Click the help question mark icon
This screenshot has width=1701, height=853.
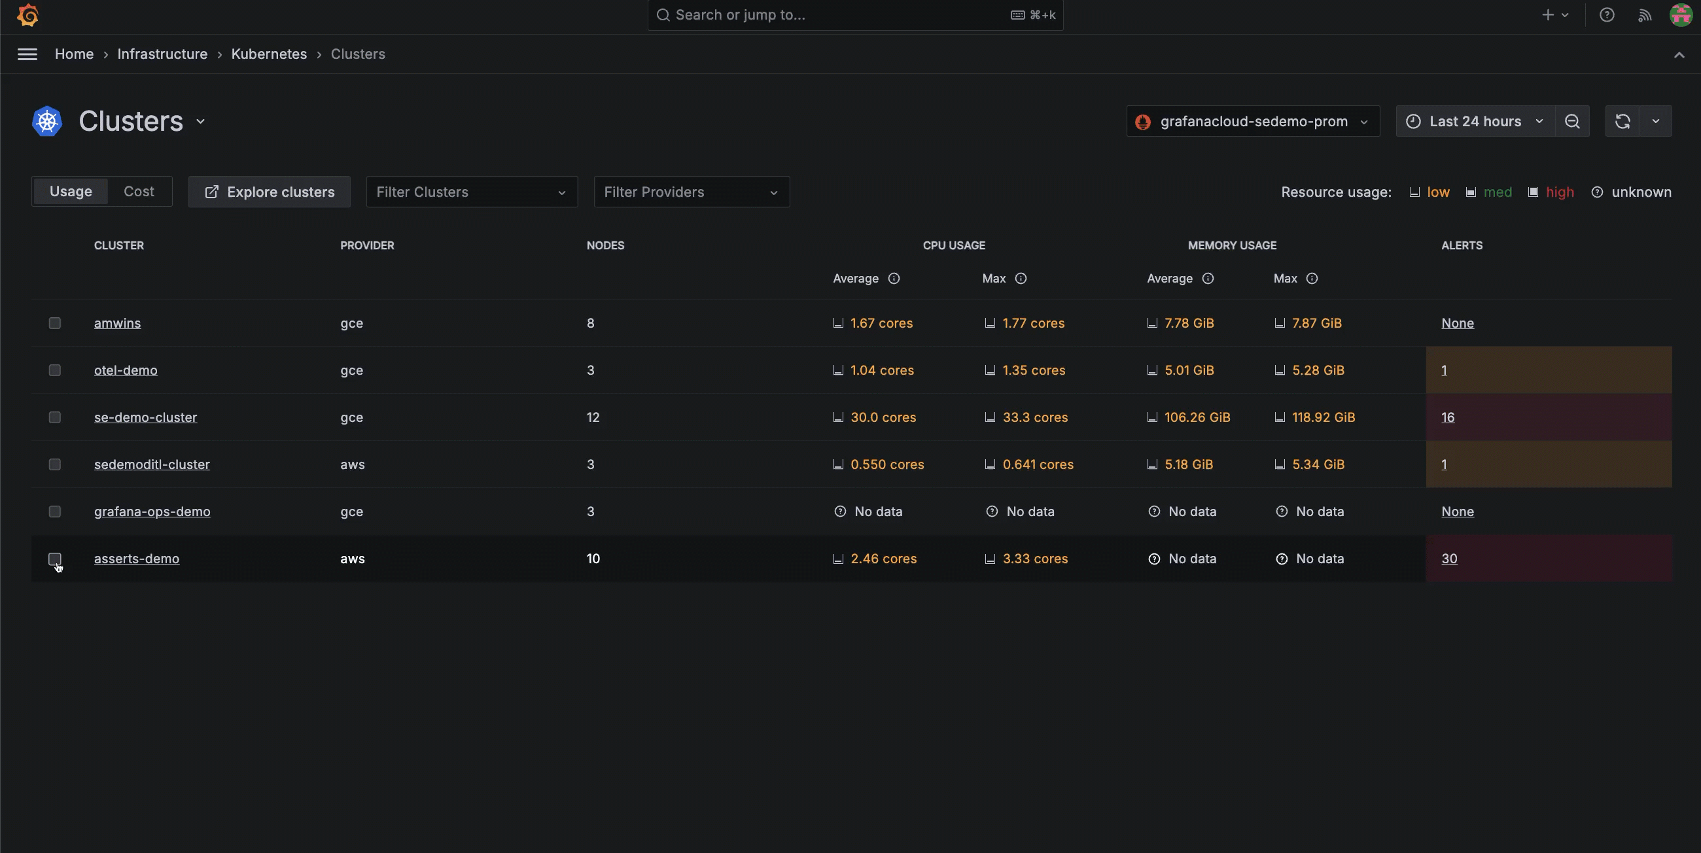[x=1607, y=14]
